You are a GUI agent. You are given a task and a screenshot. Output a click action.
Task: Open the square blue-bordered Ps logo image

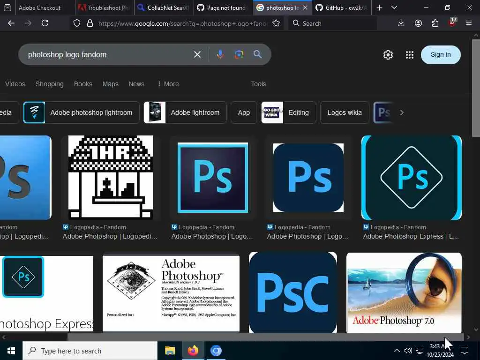point(213,178)
